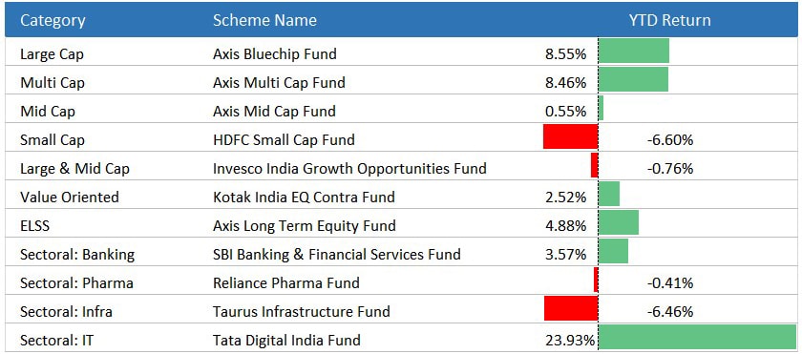The height and width of the screenshot is (354, 802).
Task: Click the red bar for HDFC Small Cap Fund
Action: click(x=570, y=136)
